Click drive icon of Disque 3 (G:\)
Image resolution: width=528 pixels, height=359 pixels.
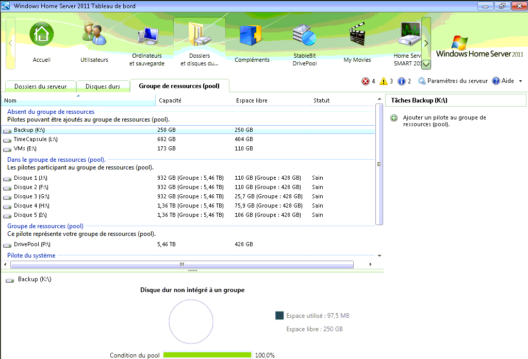(7, 197)
